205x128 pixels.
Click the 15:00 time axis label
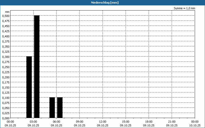[126, 122]
